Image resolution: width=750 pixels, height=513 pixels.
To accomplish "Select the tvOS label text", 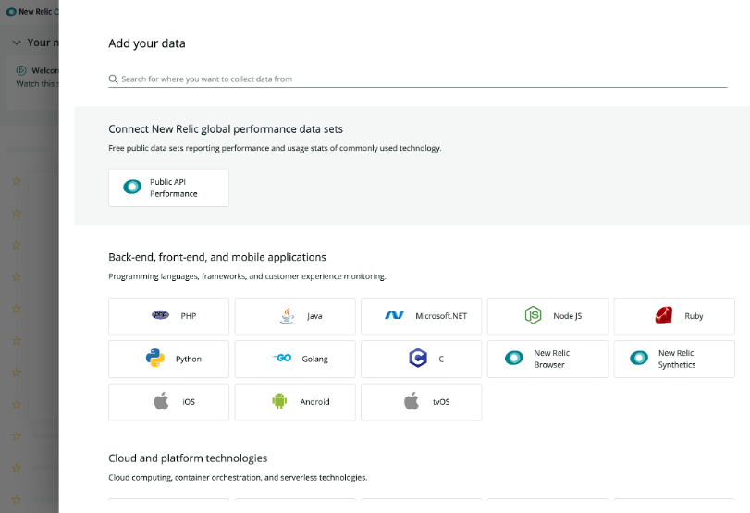I will pos(441,402).
